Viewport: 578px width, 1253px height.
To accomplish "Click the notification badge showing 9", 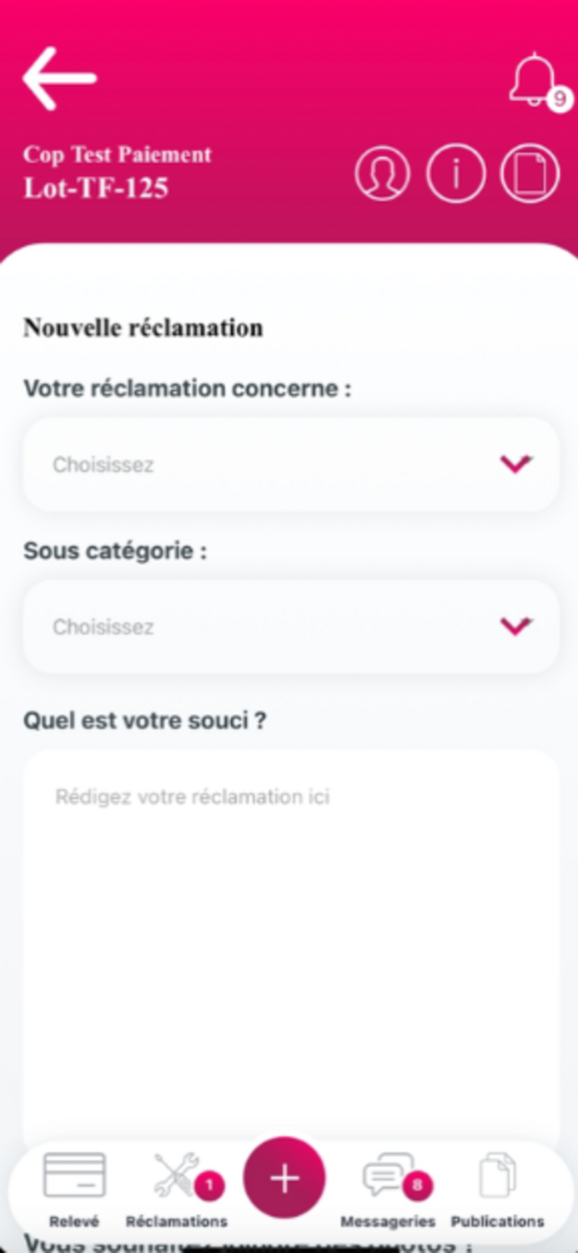I will coord(558,100).
